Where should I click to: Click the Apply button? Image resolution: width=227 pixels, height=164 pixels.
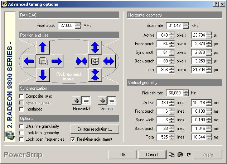click(x=208, y=155)
